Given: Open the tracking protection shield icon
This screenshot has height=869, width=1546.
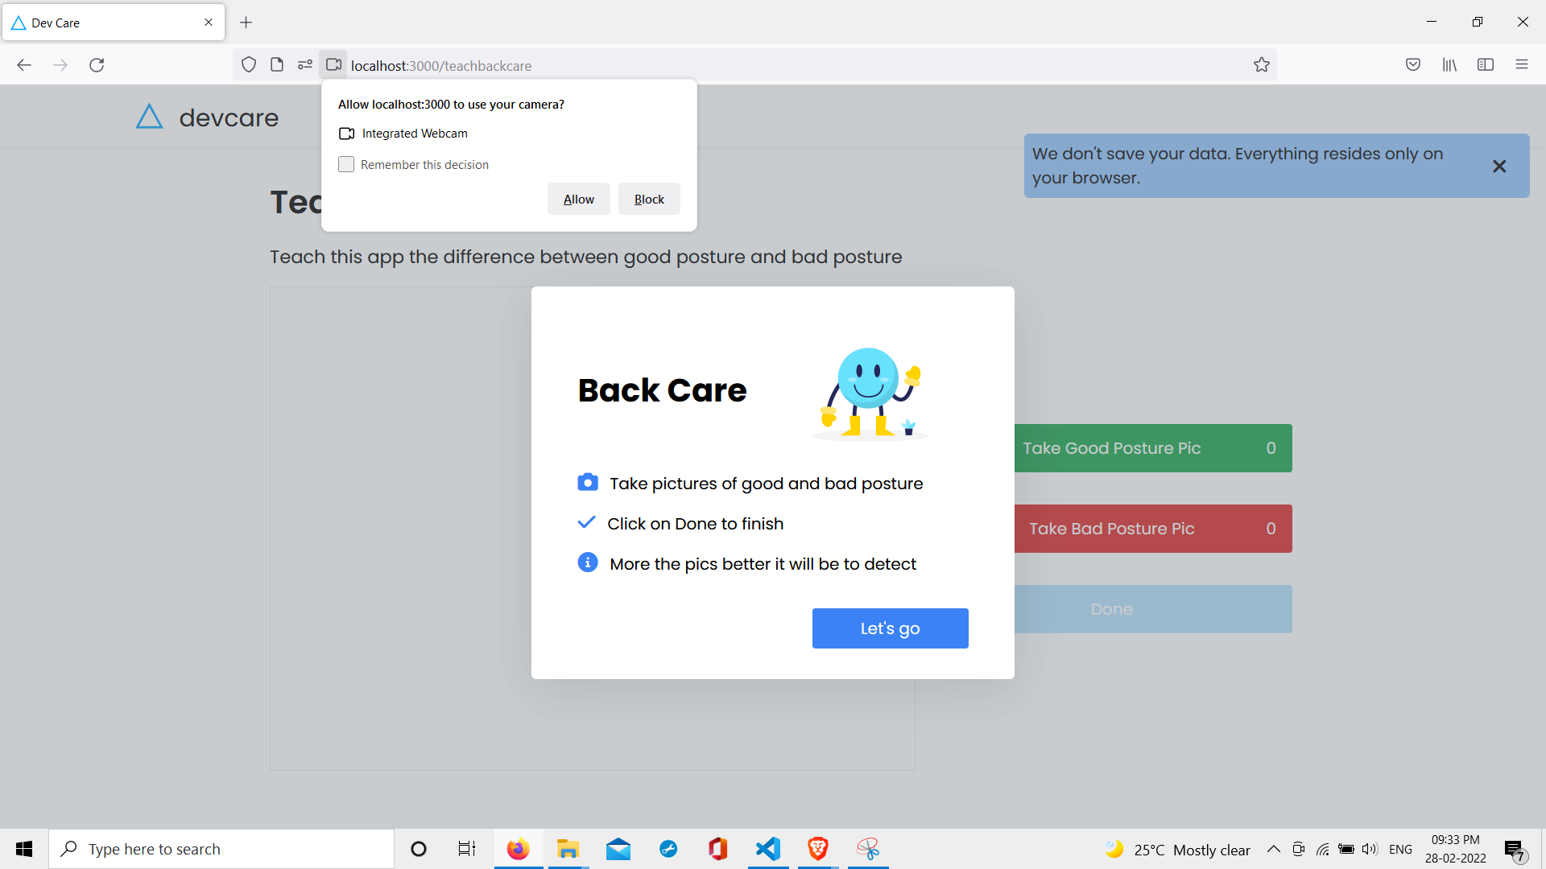Looking at the screenshot, I should [x=249, y=65].
